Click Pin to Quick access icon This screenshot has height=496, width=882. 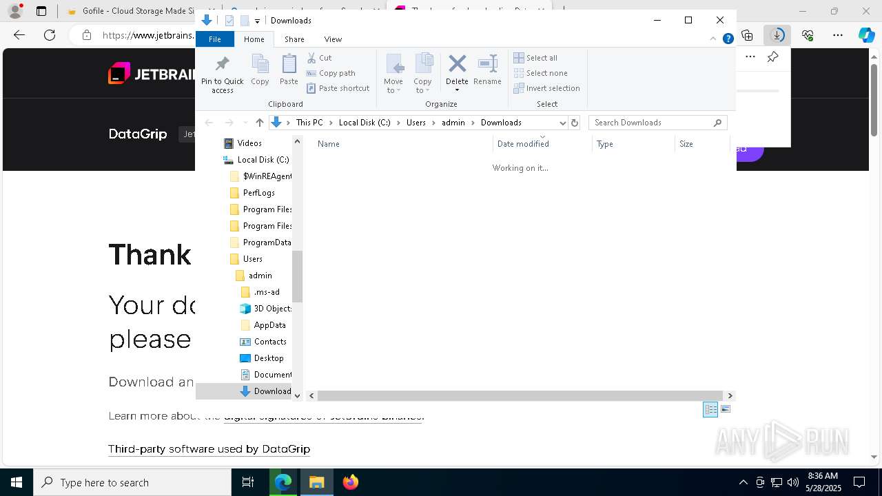[x=222, y=64]
